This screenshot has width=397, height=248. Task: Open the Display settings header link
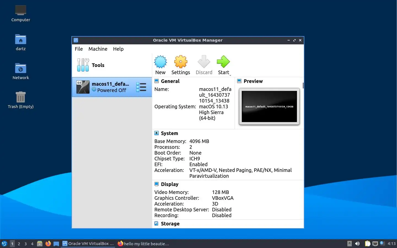click(x=170, y=184)
